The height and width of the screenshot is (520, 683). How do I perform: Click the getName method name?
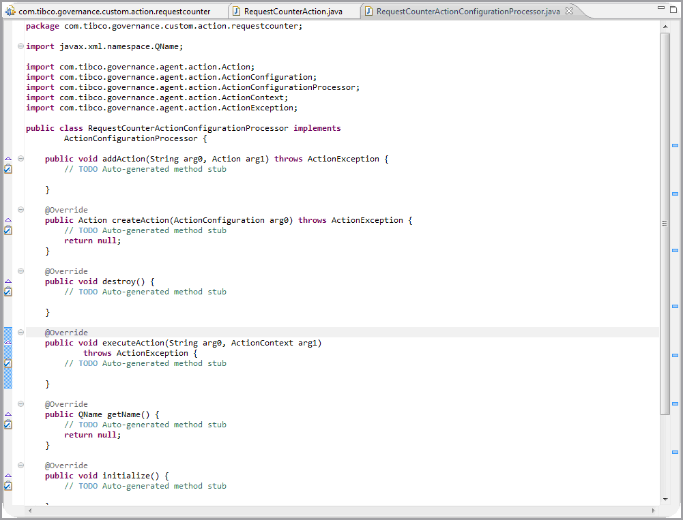(123, 414)
